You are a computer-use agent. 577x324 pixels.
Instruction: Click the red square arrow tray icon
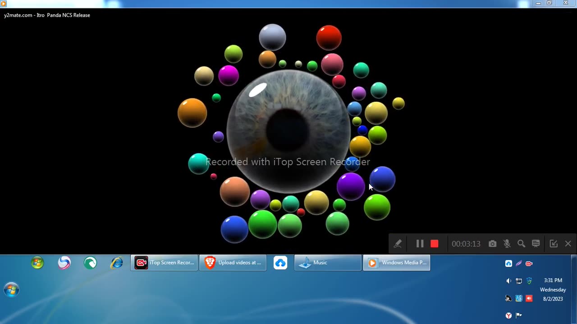coord(529,298)
